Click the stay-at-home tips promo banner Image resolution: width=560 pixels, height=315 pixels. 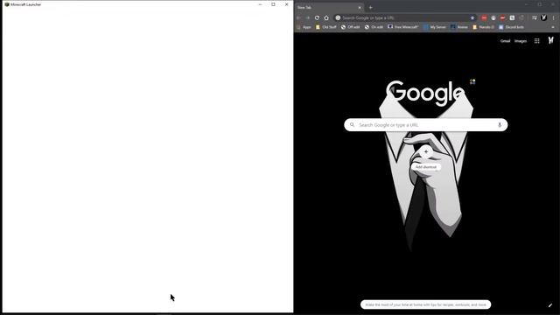pos(426,304)
